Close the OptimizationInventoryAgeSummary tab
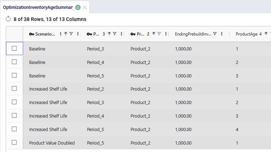 tap(85, 7)
